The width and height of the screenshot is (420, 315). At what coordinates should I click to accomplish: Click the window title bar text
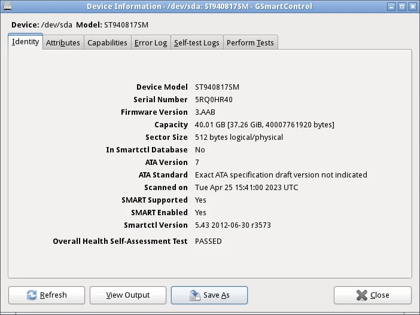[x=199, y=7]
